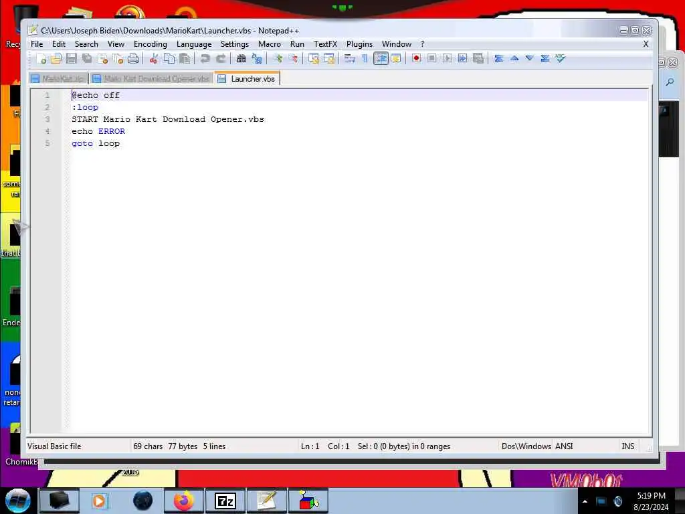This screenshot has height=514, width=685.
Task: Zoom in using the toolbar icon
Action: pos(278,58)
